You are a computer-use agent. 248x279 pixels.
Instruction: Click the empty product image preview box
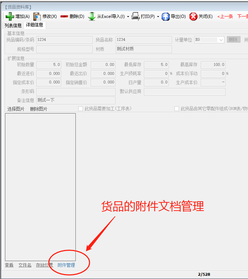tap(40, 187)
